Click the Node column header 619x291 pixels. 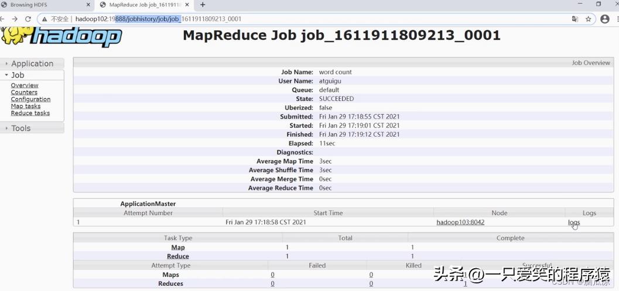(500, 213)
